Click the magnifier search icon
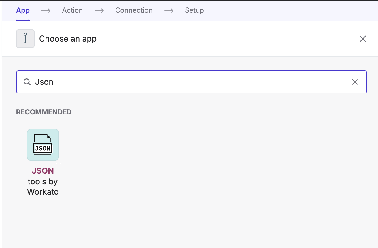 point(27,82)
